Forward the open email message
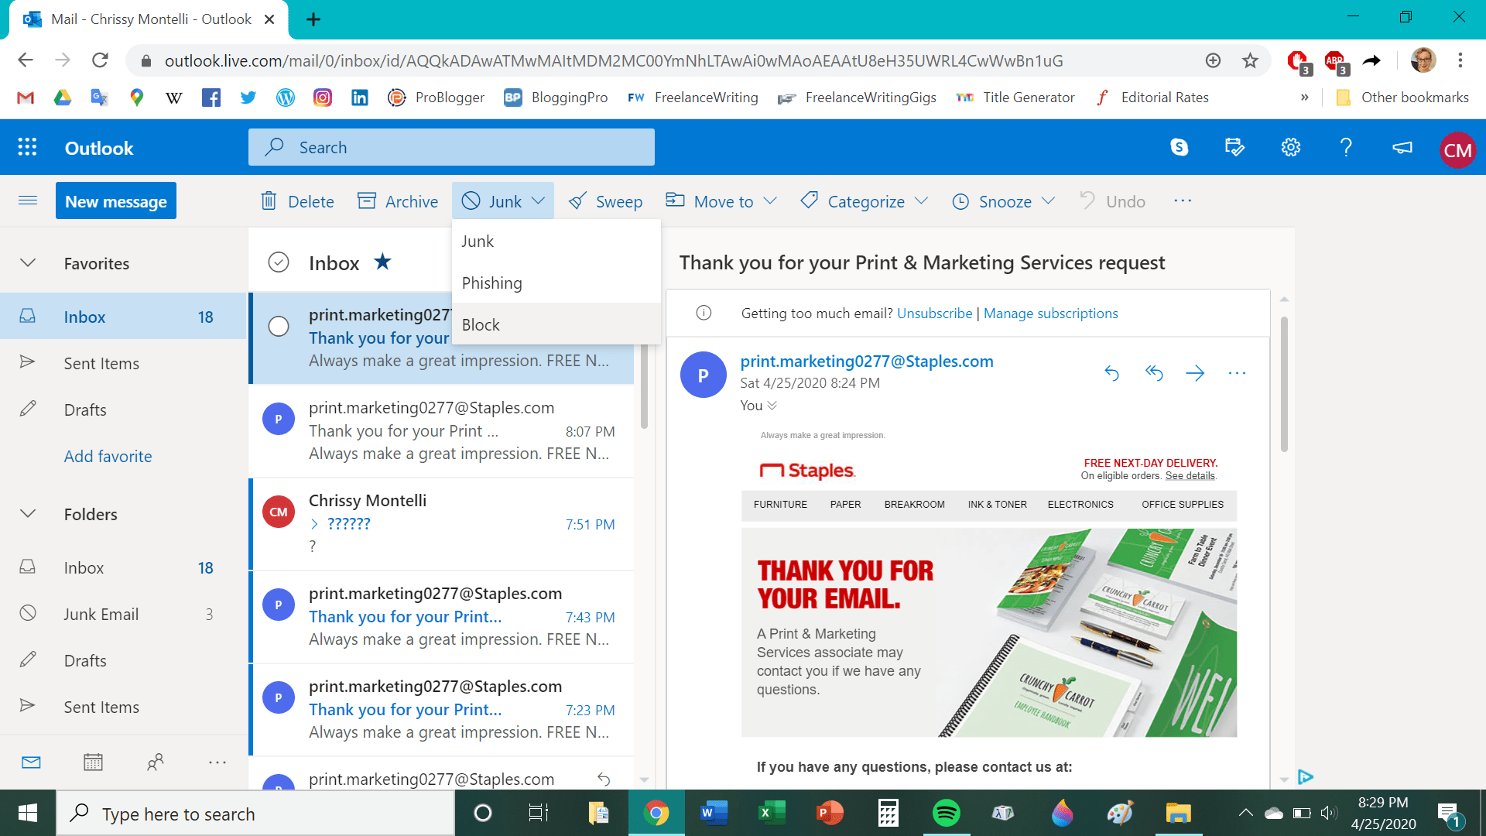Viewport: 1486px width, 836px height. point(1195,373)
